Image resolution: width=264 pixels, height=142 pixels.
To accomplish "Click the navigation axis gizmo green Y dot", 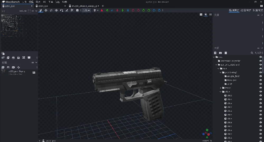I will tap(207, 130).
